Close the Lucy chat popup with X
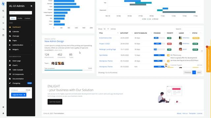Screen dimensions: 211x118 [202, 51]
